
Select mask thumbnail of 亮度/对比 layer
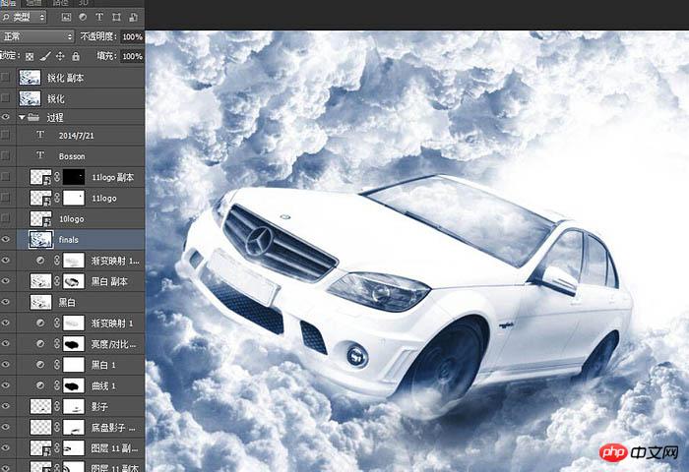point(74,344)
